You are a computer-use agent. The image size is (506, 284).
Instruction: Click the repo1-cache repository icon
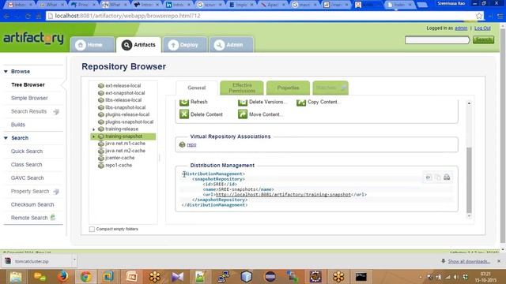(x=101, y=165)
